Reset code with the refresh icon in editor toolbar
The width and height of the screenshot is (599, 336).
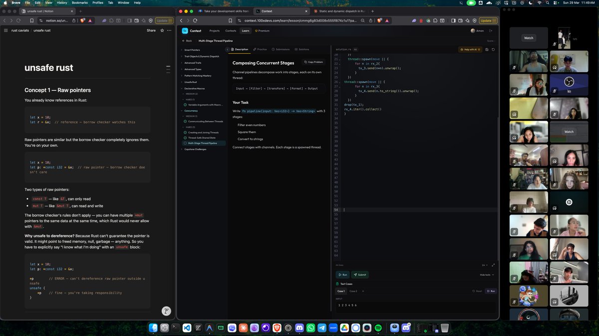[493, 49]
